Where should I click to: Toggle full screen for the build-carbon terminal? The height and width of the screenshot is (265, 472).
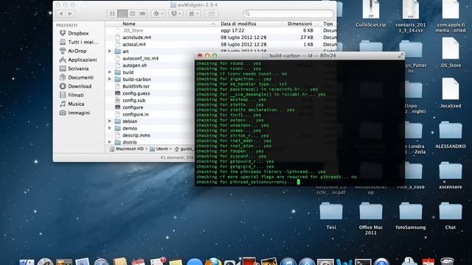(x=400, y=56)
